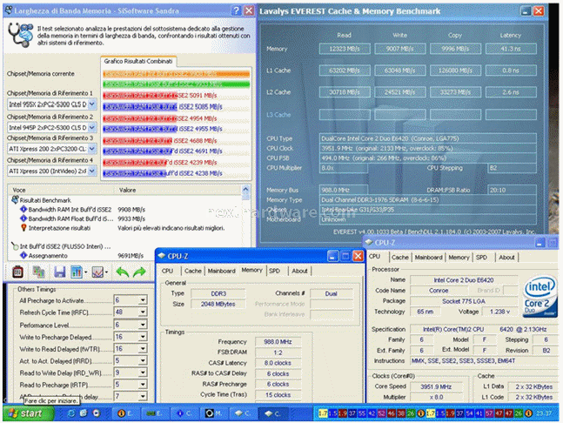Open the line-graph options icon in Sandra toolbar
The image size is (563, 423).
[99, 272]
